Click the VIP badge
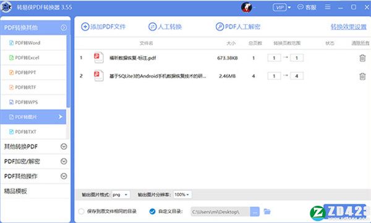This screenshot has width=371, height=223. coord(279,7)
